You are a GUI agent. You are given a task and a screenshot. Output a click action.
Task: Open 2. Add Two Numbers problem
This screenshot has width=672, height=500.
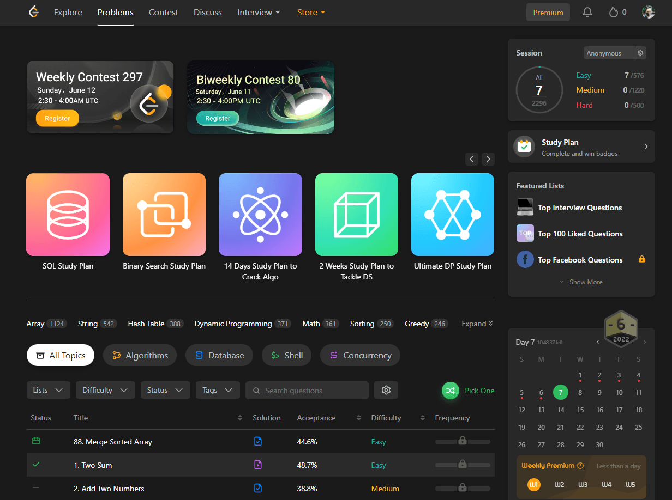[109, 489]
